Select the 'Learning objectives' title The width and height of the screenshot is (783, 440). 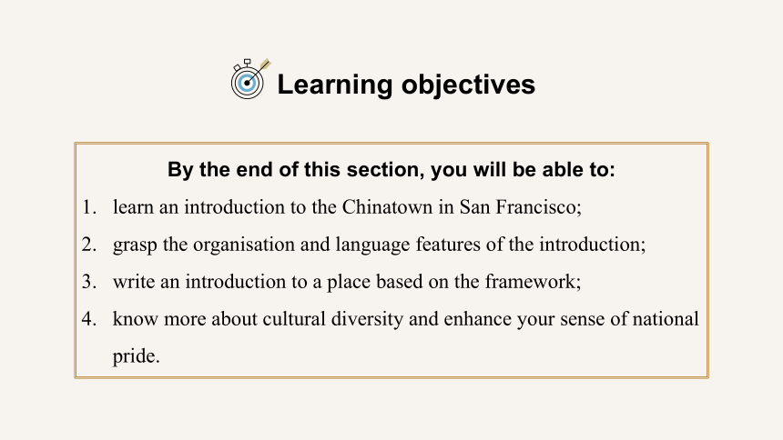(x=406, y=85)
